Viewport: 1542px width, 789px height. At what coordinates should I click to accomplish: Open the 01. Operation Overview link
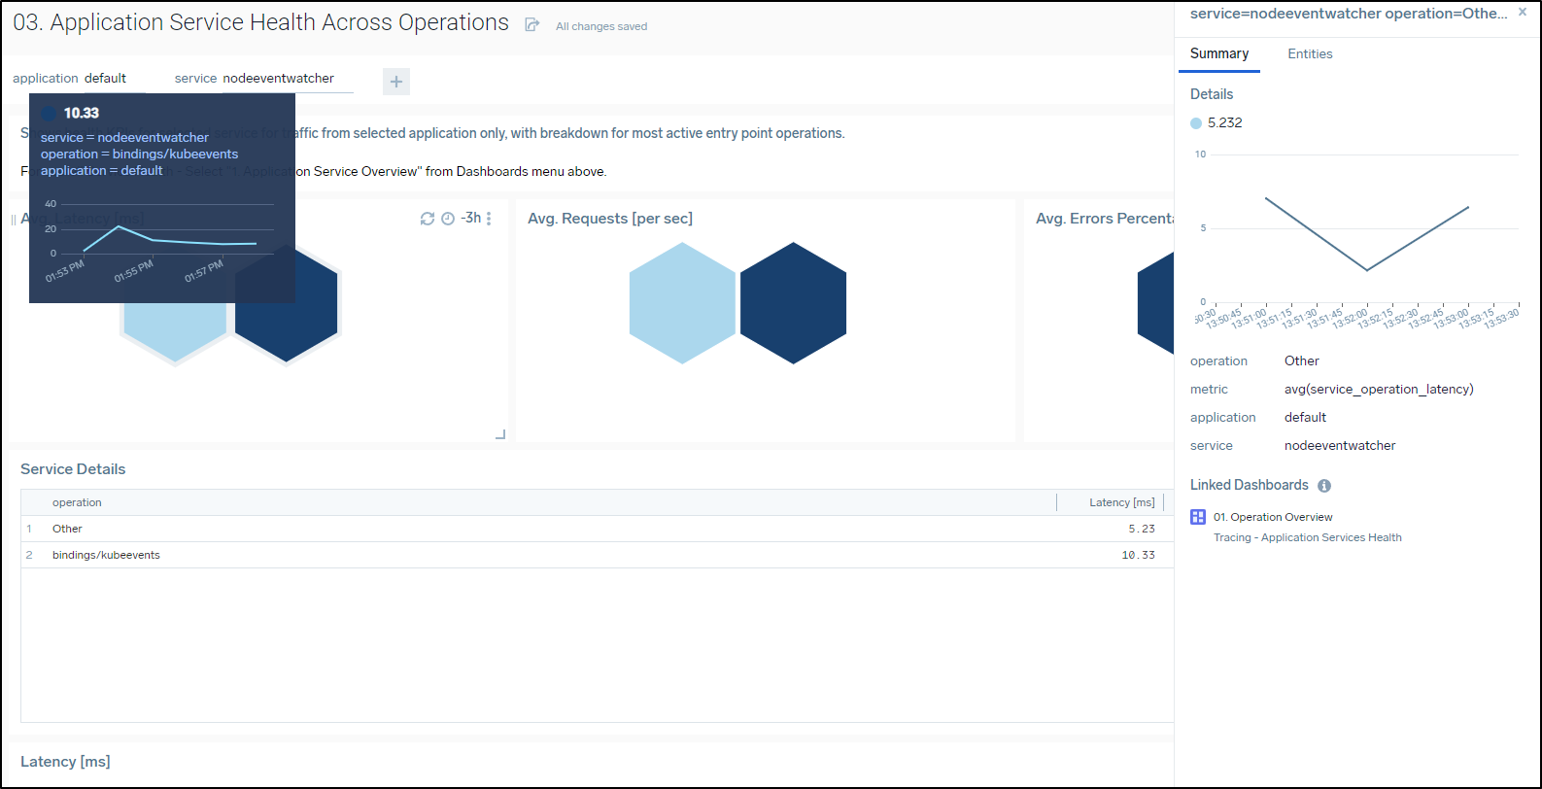(x=1273, y=517)
